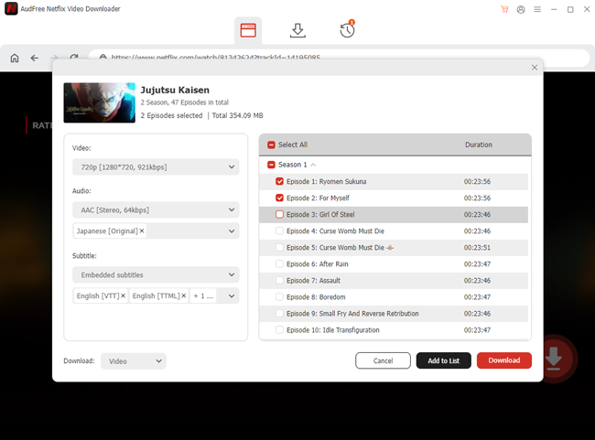Check Episode 5: Curse Womb Must Die -ii-
Screen dimensions: 595x440
(280, 247)
